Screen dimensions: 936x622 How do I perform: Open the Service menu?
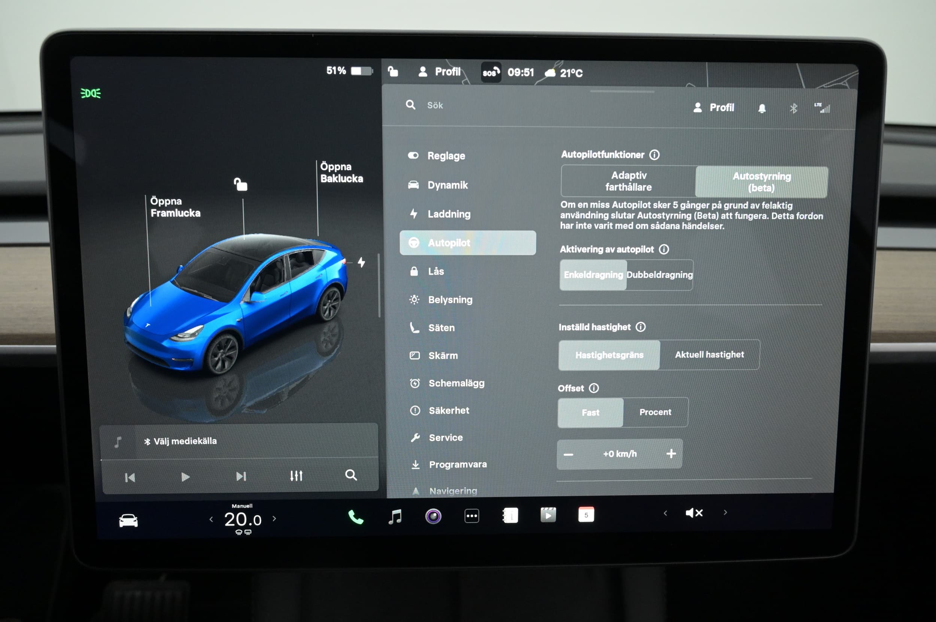pyautogui.click(x=437, y=438)
